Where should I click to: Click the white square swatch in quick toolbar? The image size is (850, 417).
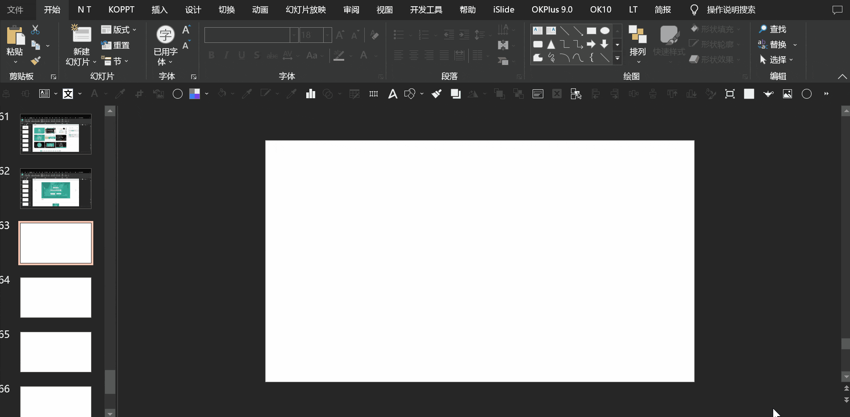749,94
